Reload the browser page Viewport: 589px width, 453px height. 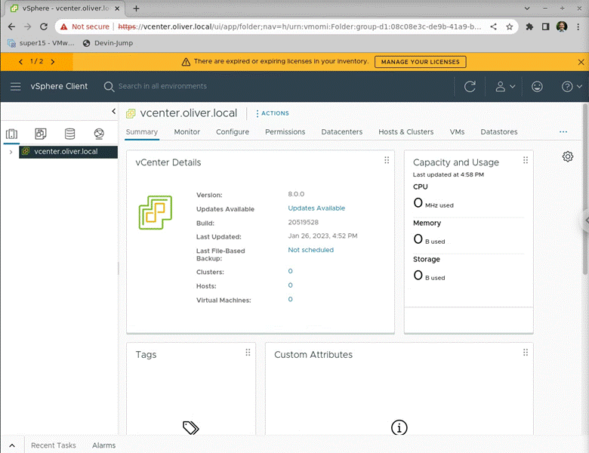tap(44, 26)
